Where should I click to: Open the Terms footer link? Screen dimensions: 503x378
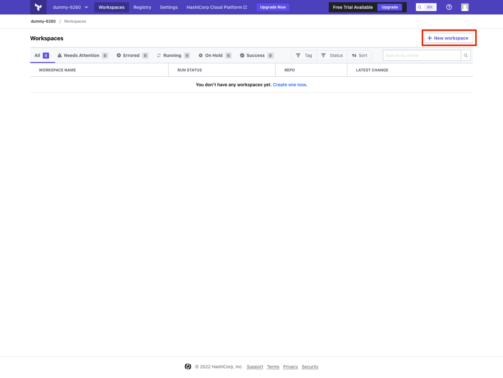point(273,367)
